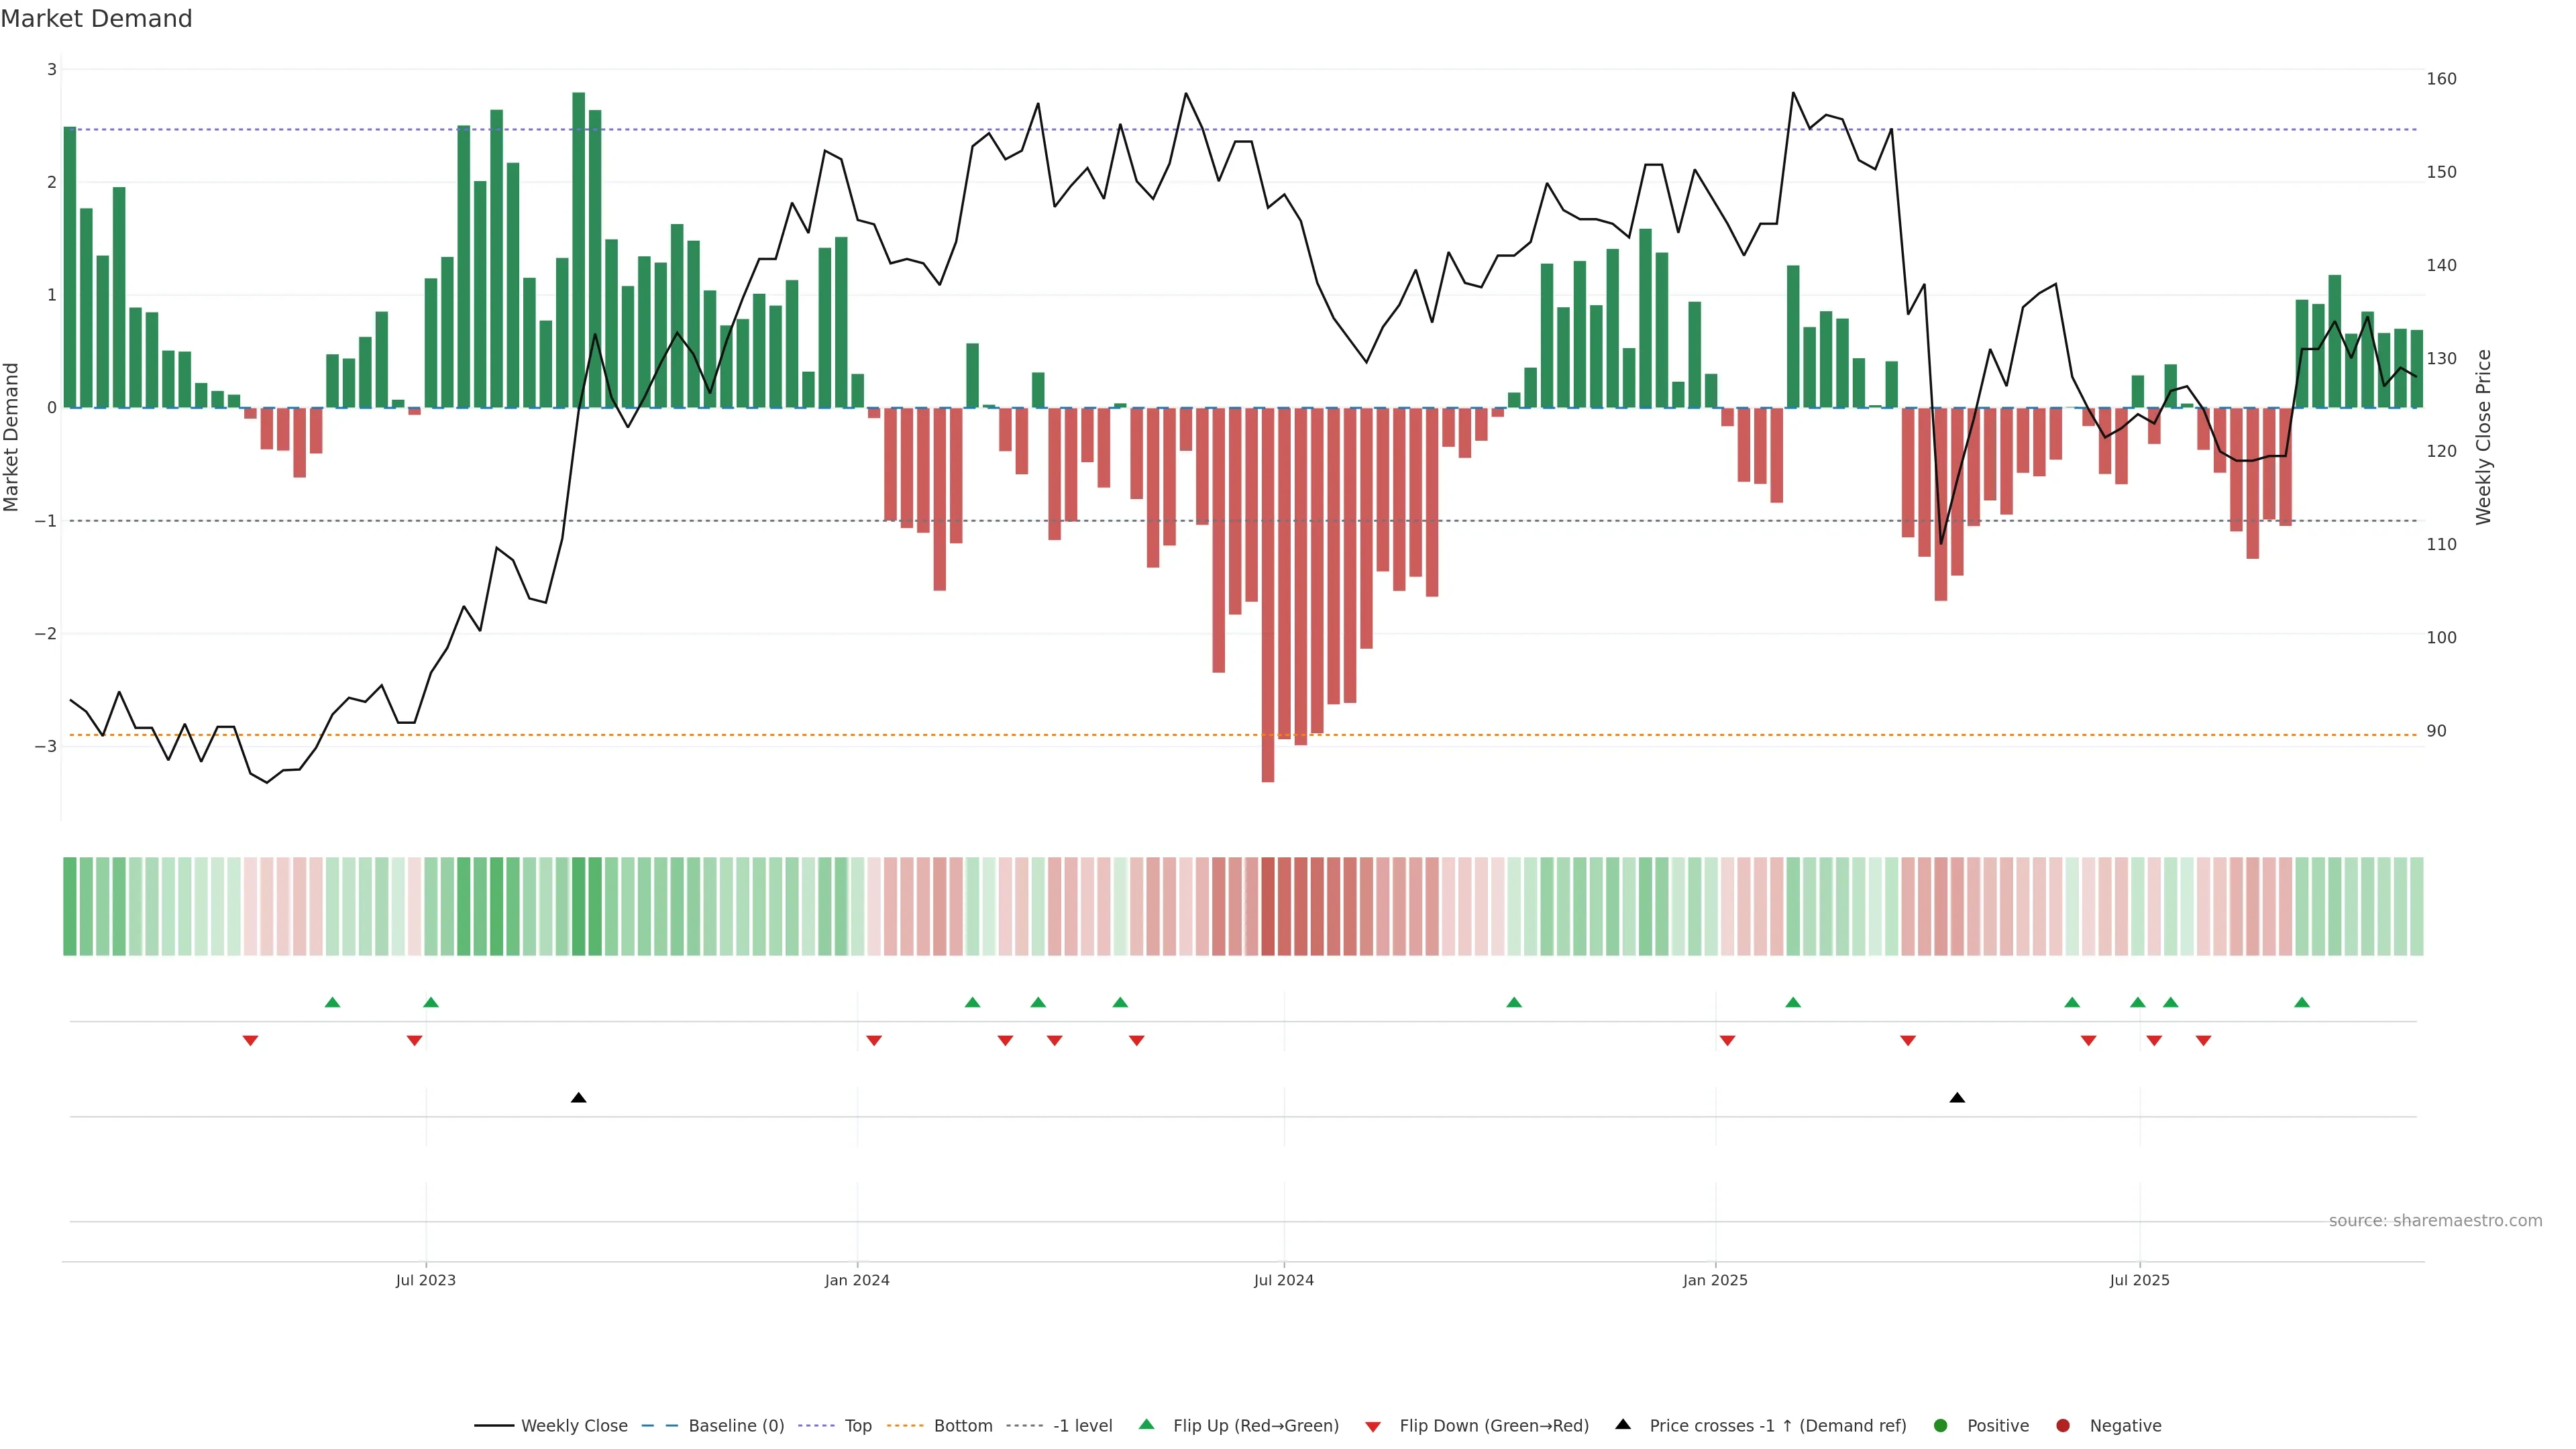Click the first green flip-up marker on the left
The height and width of the screenshot is (1449, 2576).
click(x=332, y=1002)
